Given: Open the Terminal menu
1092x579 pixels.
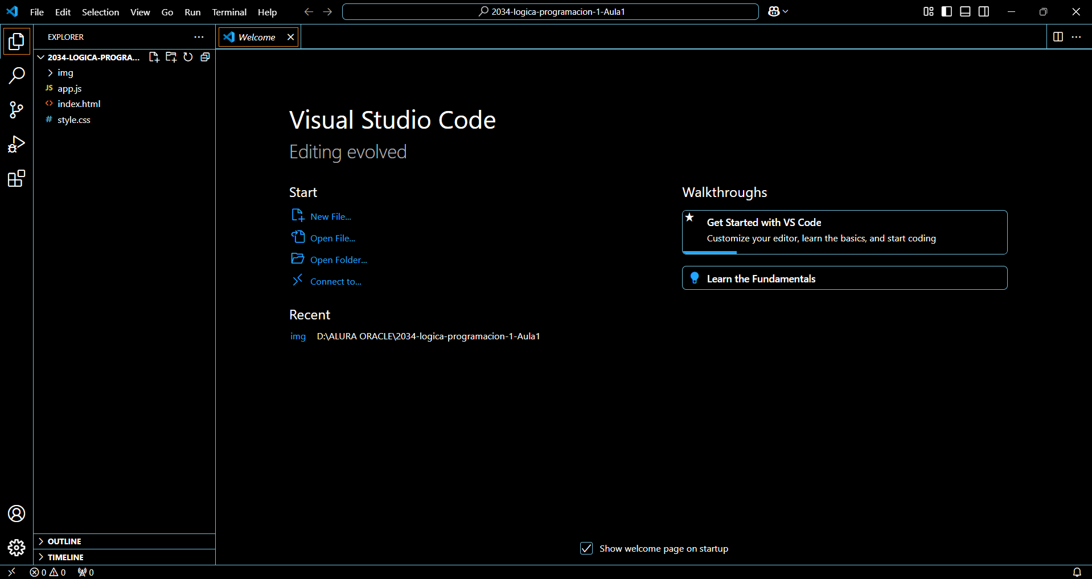Looking at the screenshot, I should click(229, 12).
